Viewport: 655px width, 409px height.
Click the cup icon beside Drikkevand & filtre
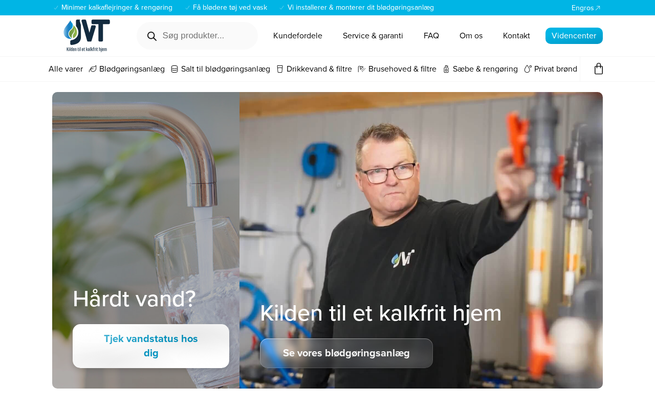[280, 69]
